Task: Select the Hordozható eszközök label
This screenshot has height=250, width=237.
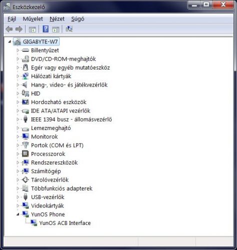Action: click(x=59, y=102)
